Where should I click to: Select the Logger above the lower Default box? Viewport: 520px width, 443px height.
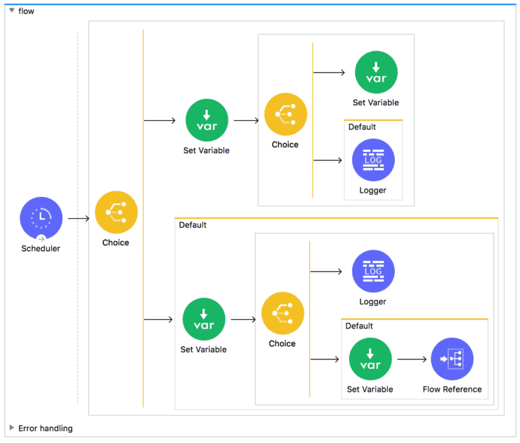(x=373, y=271)
